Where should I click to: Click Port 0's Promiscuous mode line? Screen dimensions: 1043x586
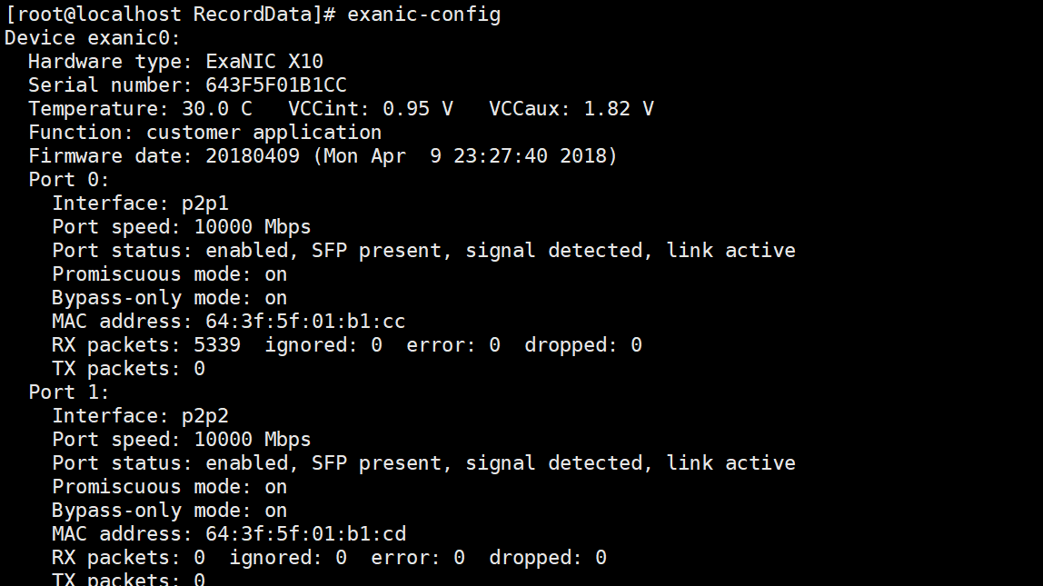pyautogui.click(x=169, y=274)
